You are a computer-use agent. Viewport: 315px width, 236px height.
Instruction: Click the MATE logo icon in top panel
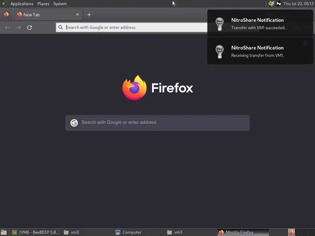click(x=5, y=4)
